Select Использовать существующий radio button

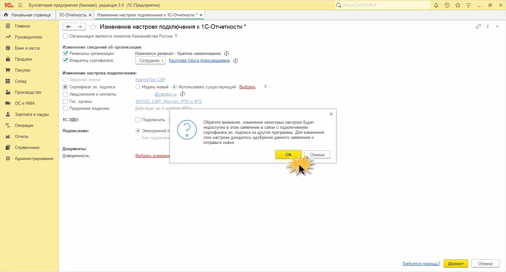(x=174, y=87)
